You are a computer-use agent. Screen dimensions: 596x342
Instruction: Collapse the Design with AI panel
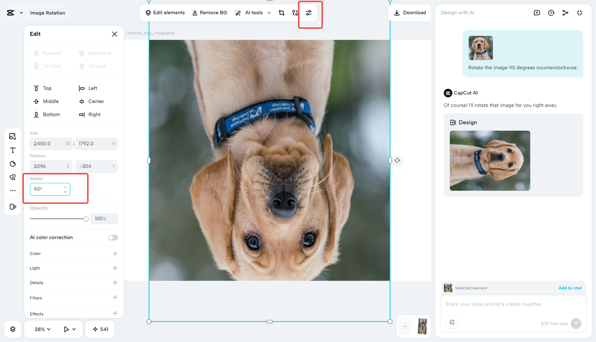click(x=580, y=13)
